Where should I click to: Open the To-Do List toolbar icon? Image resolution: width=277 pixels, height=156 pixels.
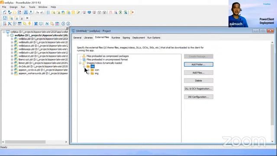click(48, 13)
